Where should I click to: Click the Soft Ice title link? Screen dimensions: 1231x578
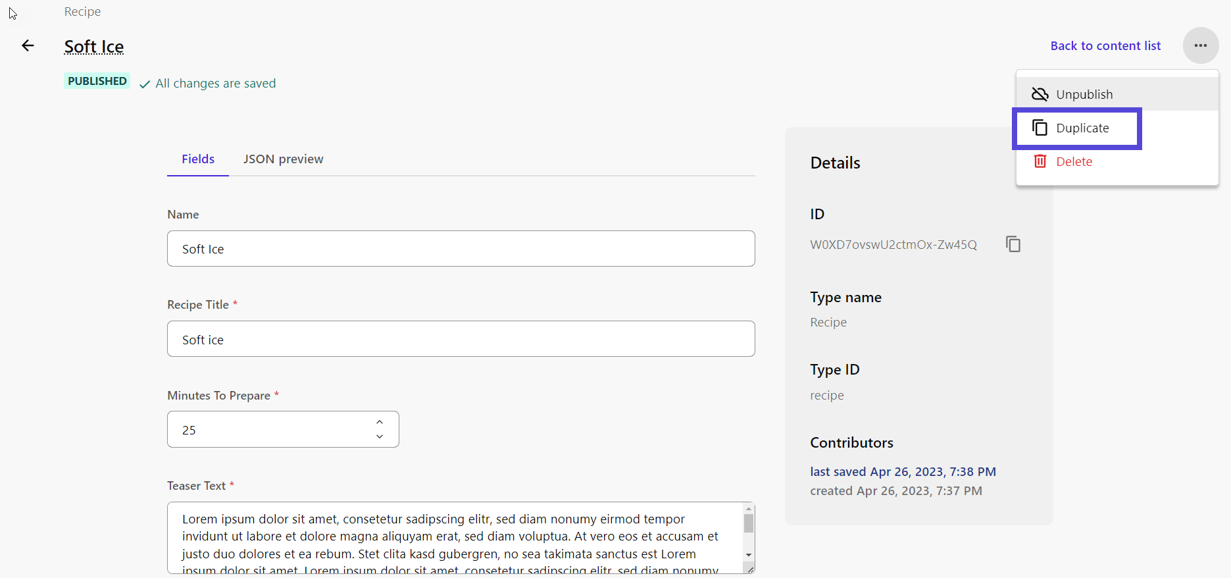pos(93,47)
